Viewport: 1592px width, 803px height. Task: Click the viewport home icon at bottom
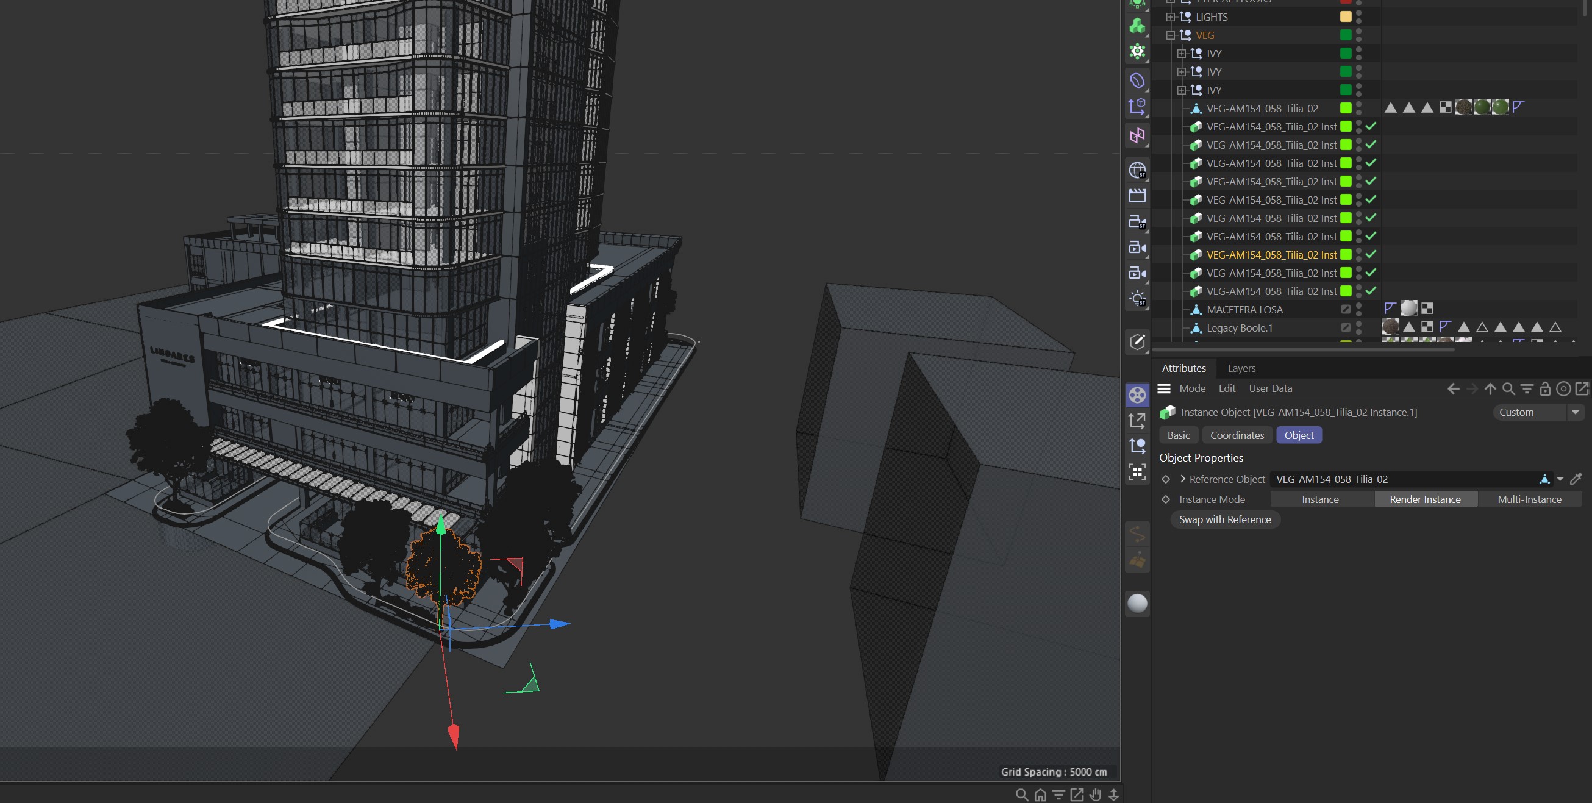pyautogui.click(x=1040, y=795)
